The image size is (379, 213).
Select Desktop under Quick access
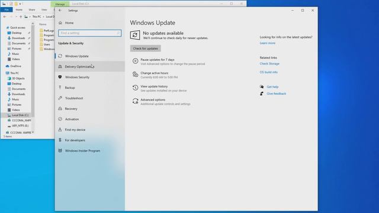coord(17,33)
